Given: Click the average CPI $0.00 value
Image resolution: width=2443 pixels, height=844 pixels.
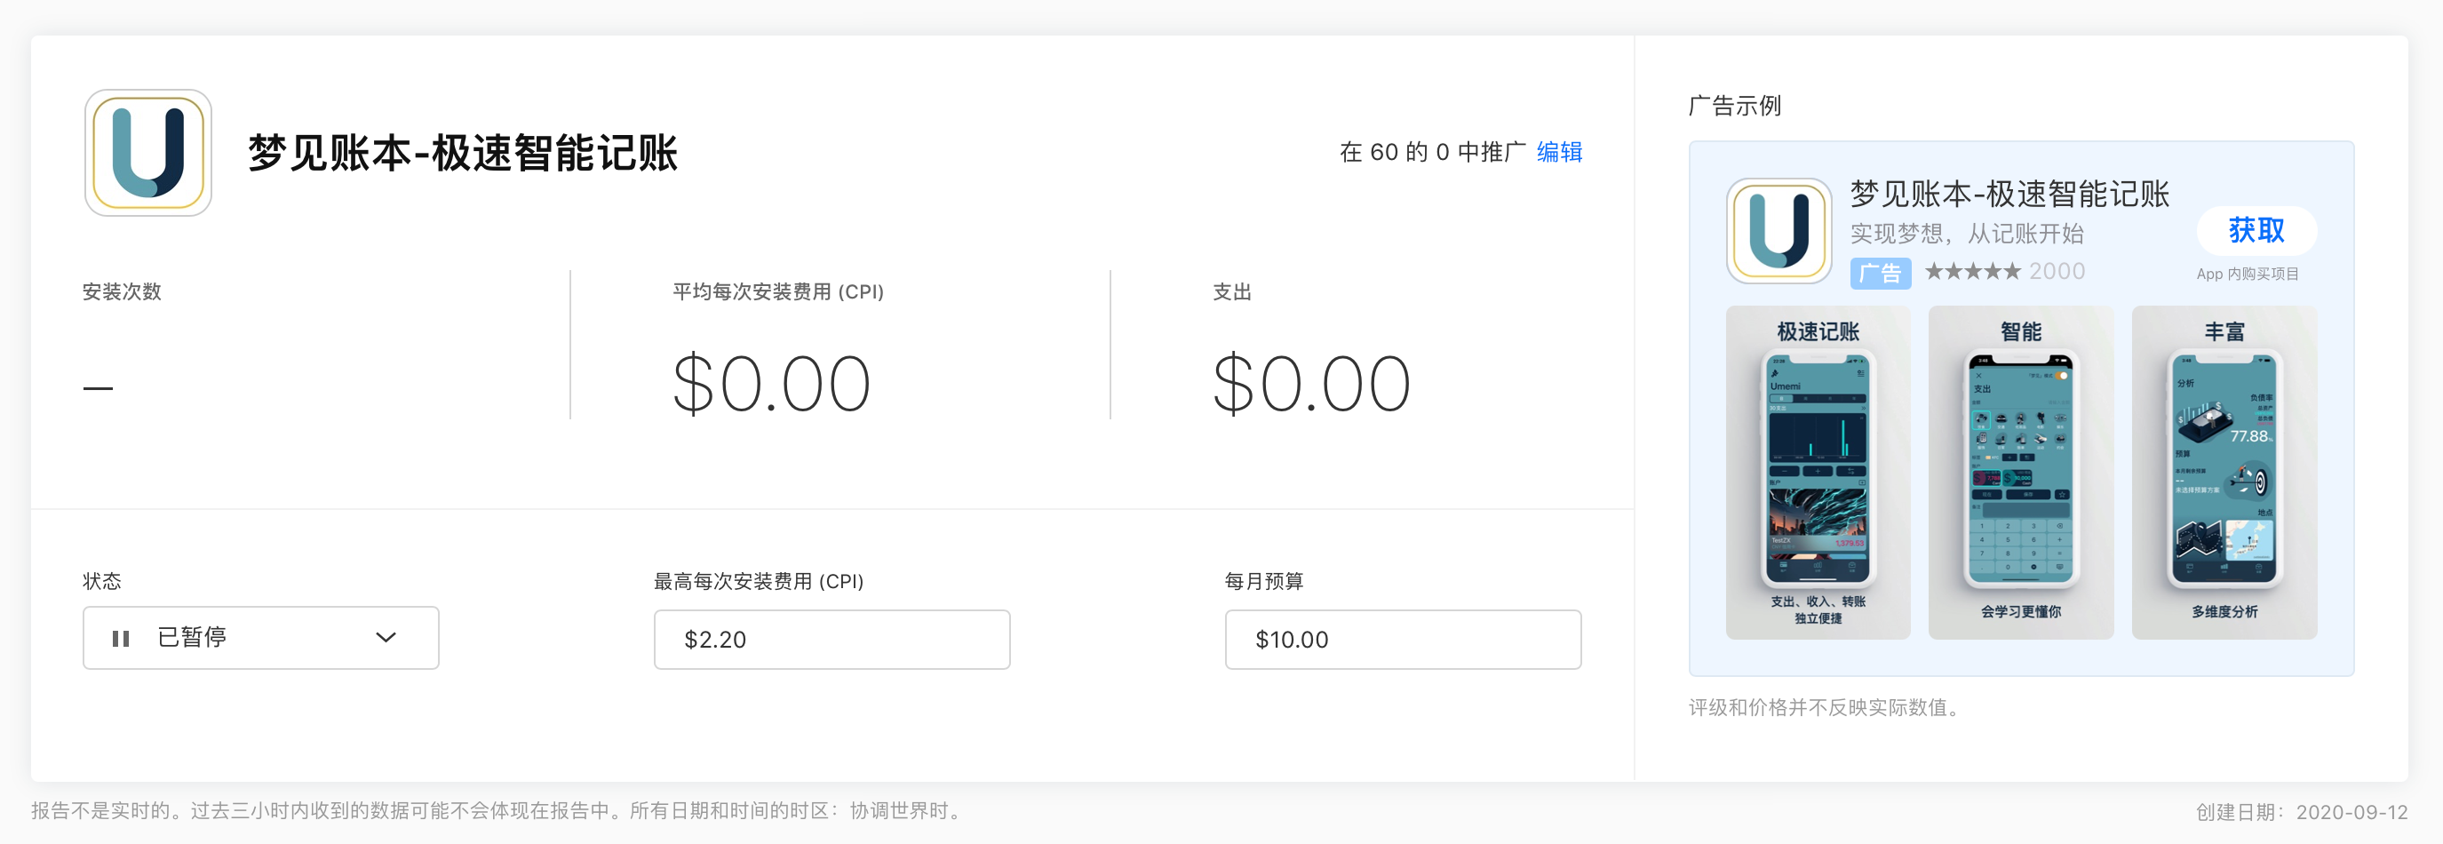Looking at the screenshot, I should pyautogui.click(x=771, y=384).
